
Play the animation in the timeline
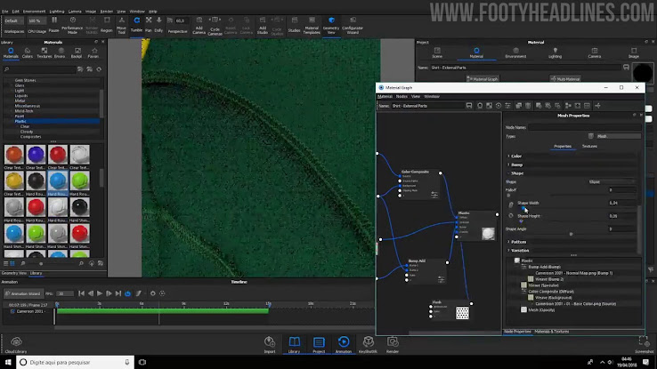(100, 293)
